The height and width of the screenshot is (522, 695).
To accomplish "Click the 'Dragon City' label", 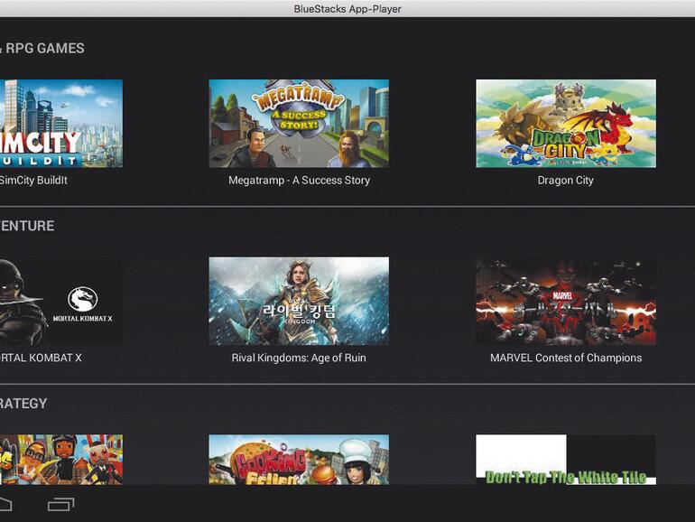I will point(565,180).
